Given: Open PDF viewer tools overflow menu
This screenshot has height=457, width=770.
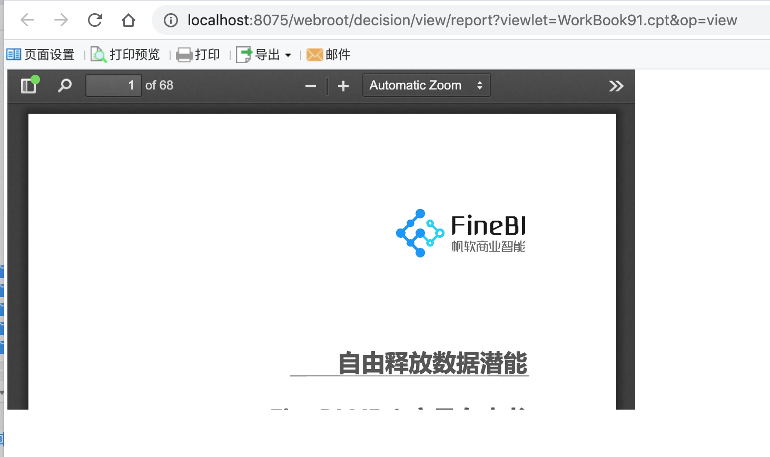Looking at the screenshot, I should pos(616,86).
